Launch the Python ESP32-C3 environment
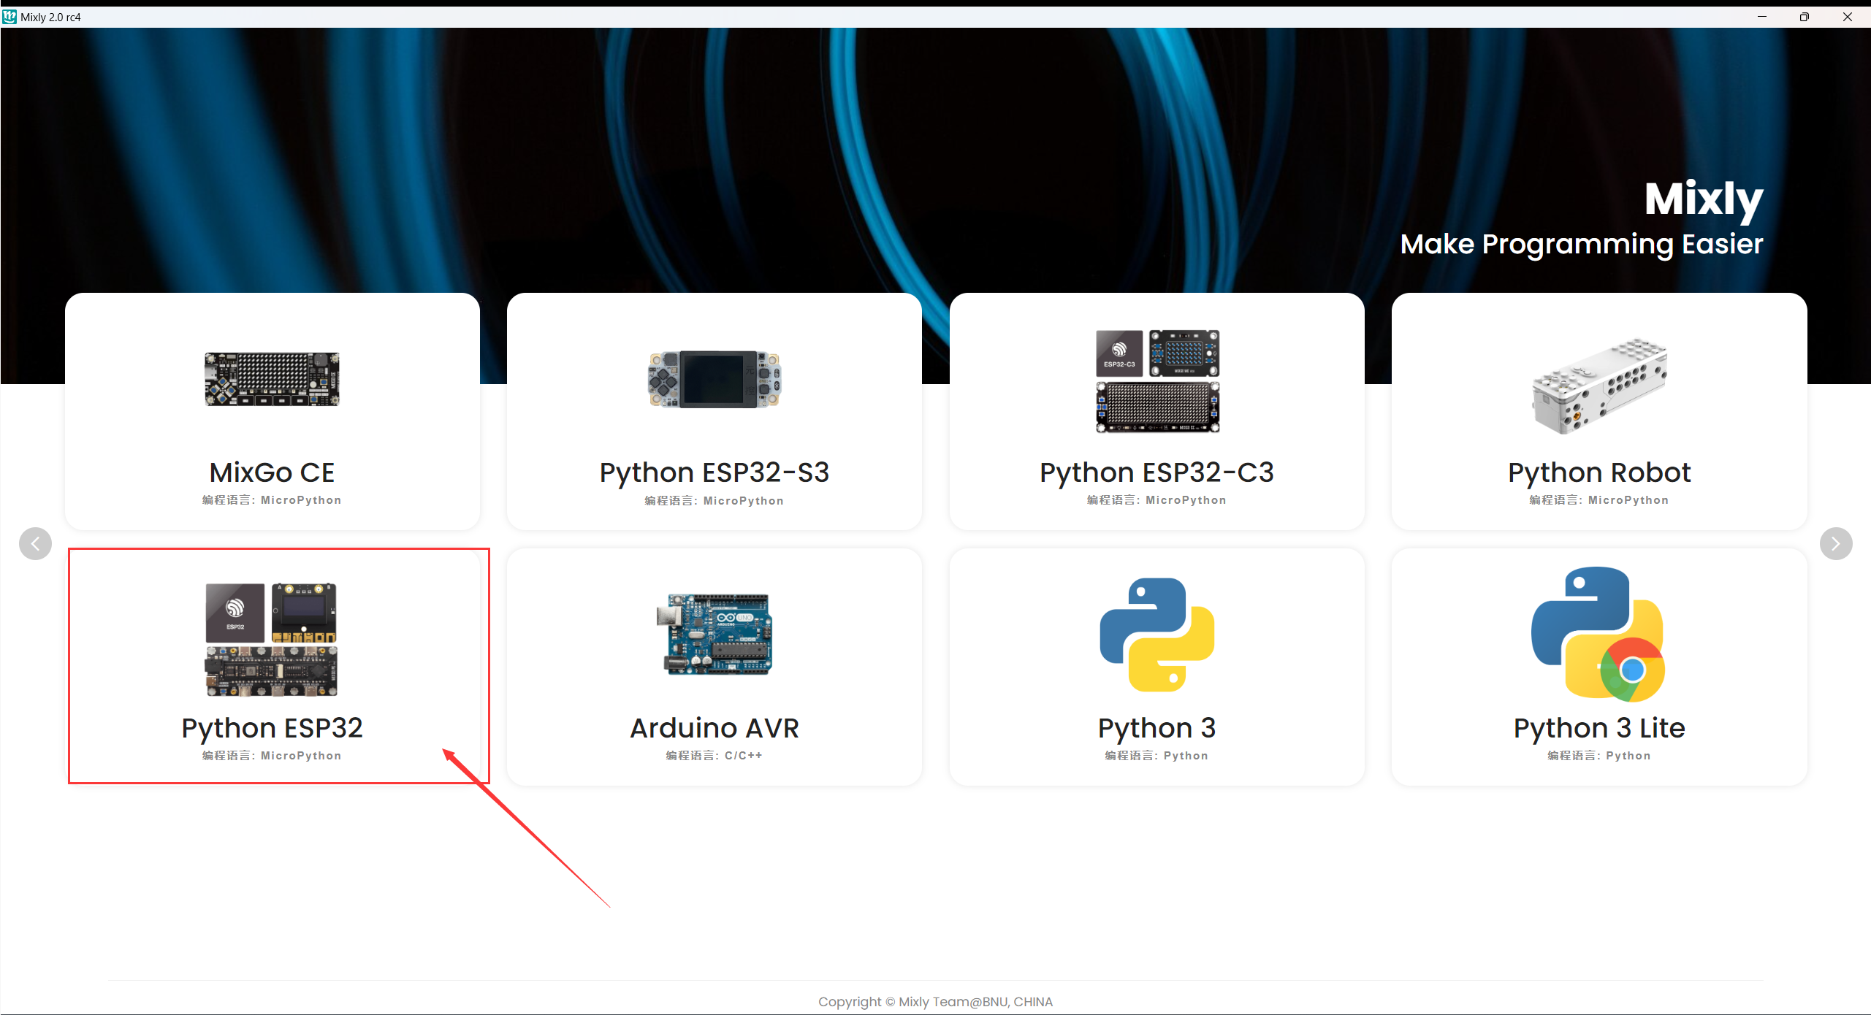This screenshot has height=1015, width=1871. tap(1156, 409)
